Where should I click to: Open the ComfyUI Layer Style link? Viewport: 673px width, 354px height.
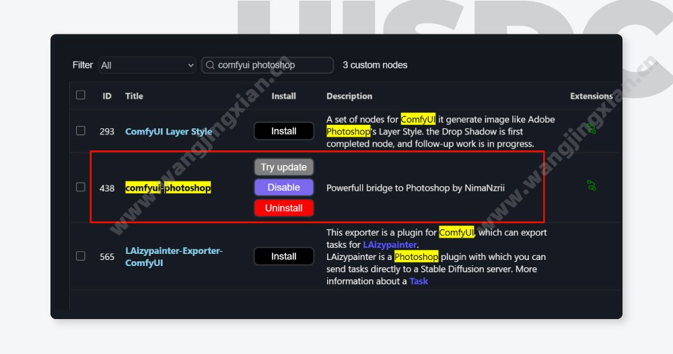pyautogui.click(x=169, y=132)
